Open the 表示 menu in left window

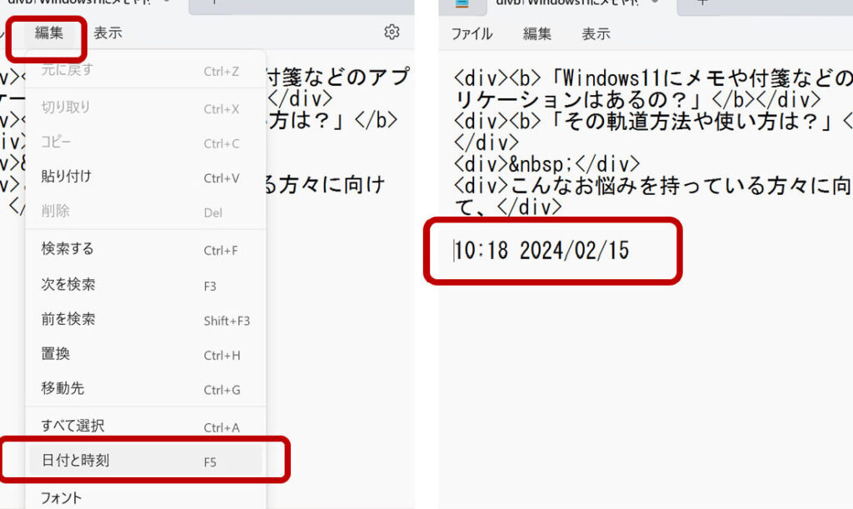tap(107, 34)
